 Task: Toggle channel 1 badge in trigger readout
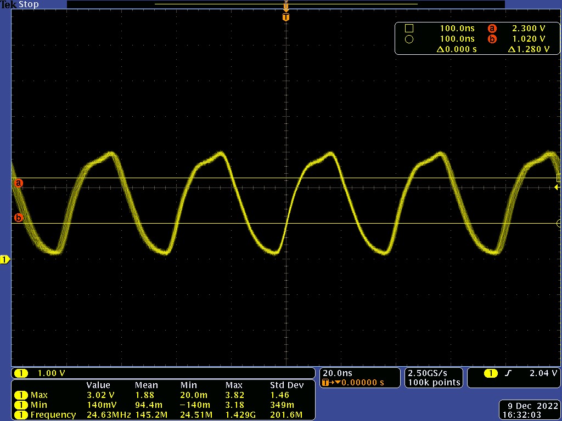coord(490,373)
